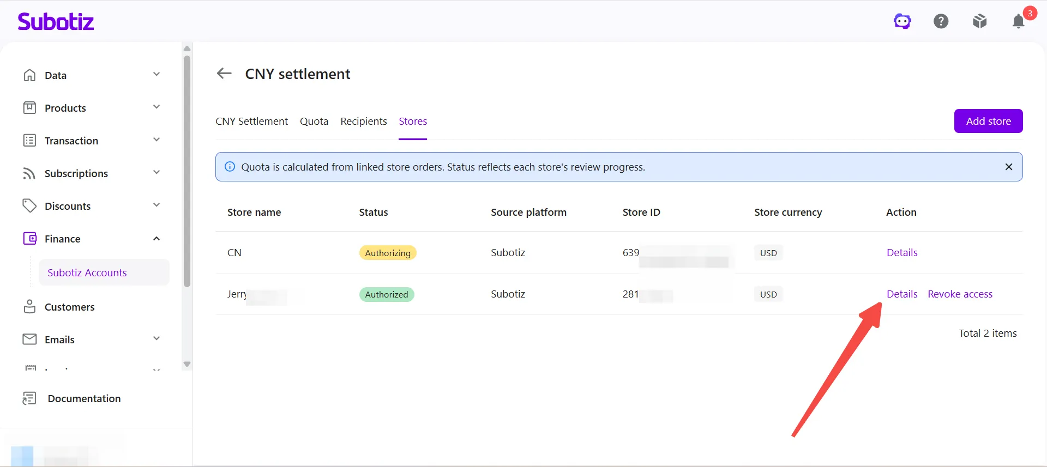Click Revoke access for the authorized store
1047x467 pixels.
(960, 294)
